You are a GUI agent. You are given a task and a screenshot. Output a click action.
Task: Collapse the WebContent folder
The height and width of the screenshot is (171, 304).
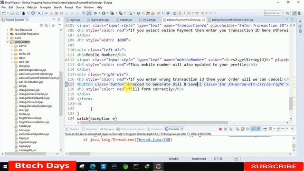tap(8, 42)
